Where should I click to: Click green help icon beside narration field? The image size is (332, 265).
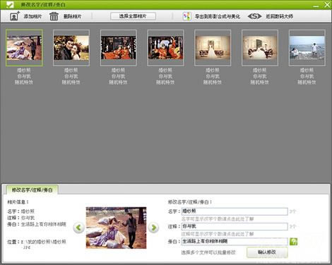pos(293,241)
